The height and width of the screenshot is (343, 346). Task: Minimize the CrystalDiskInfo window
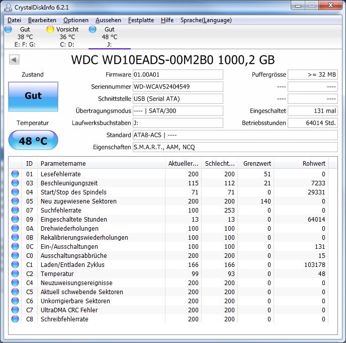point(298,6)
